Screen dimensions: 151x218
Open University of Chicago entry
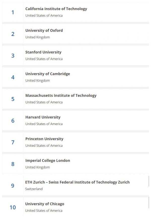click(x=45, y=204)
